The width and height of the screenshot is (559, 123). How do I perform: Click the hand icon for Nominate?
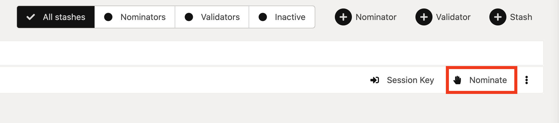(457, 80)
